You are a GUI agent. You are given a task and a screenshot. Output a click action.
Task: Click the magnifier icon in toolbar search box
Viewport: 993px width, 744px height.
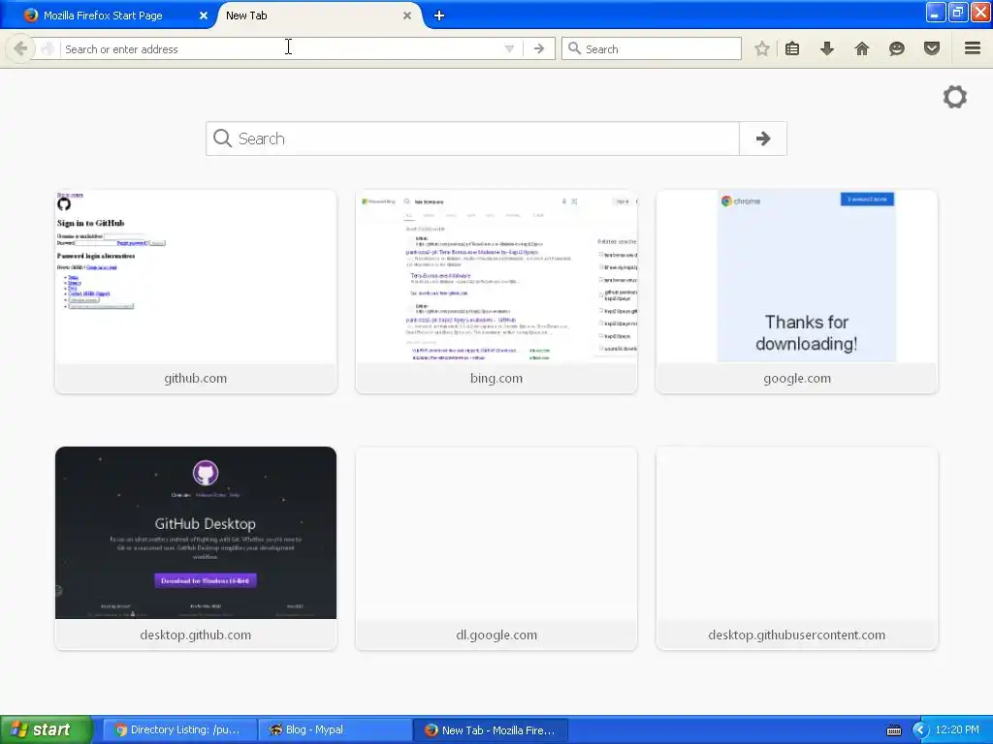(x=574, y=48)
